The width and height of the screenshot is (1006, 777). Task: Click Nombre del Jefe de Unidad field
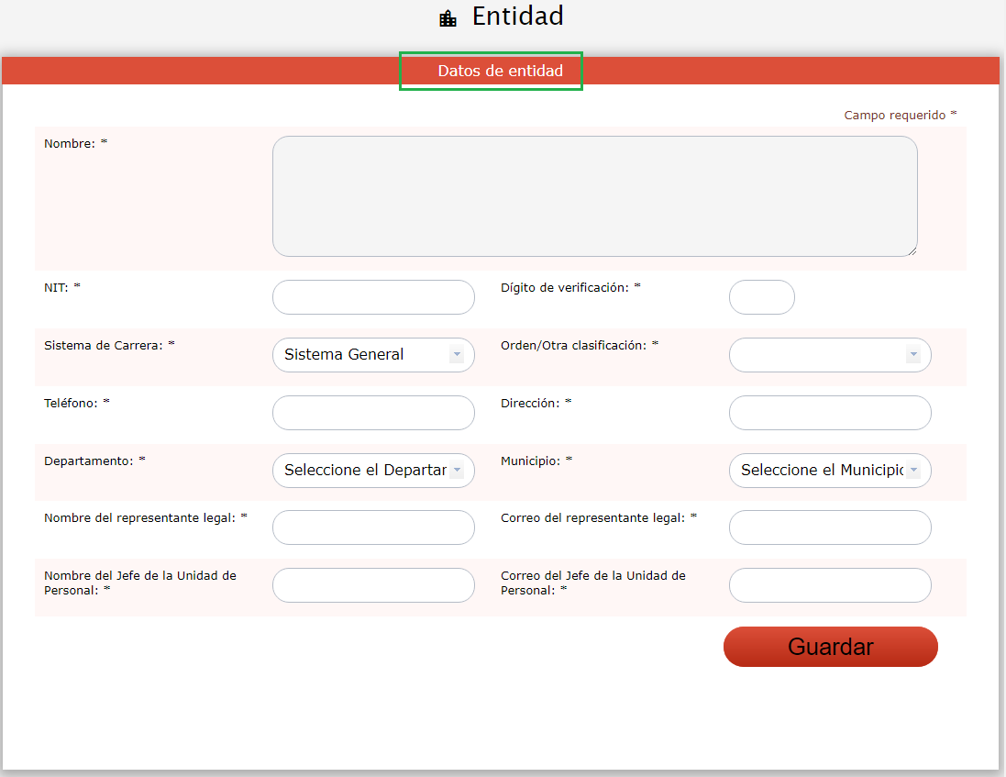pyautogui.click(x=373, y=585)
